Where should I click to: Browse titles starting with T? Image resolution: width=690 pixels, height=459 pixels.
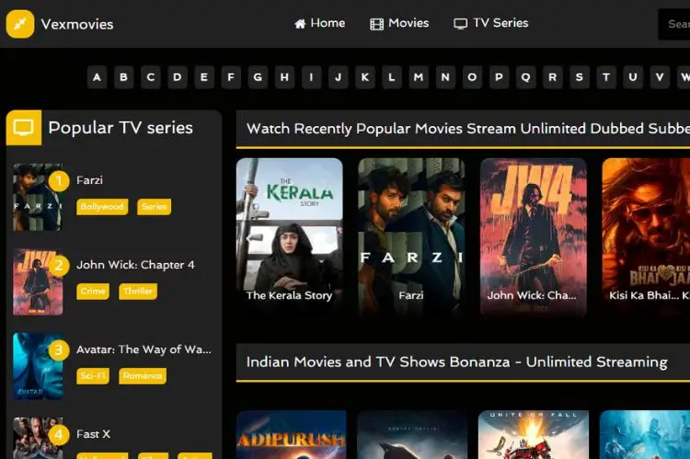606,77
